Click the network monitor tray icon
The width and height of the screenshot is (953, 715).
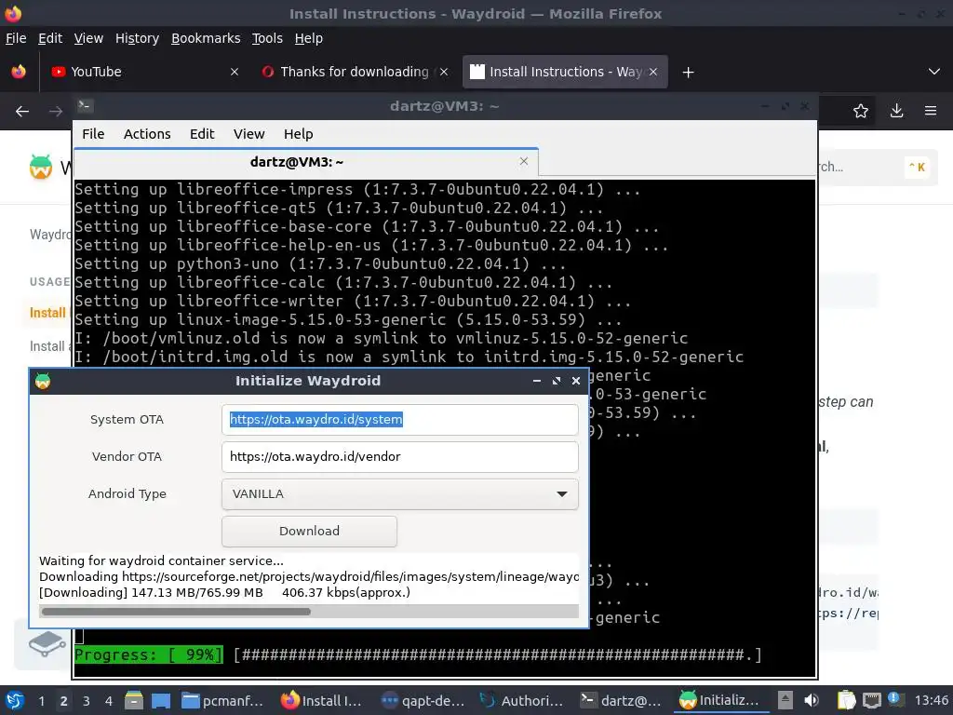tap(871, 700)
